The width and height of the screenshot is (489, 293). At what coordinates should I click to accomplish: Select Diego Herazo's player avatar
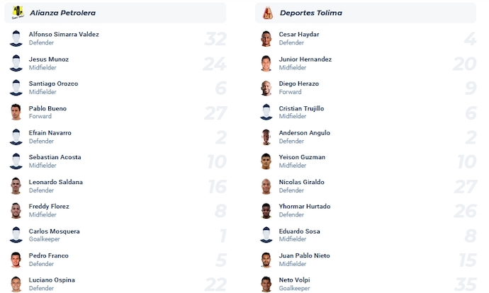(266, 88)
